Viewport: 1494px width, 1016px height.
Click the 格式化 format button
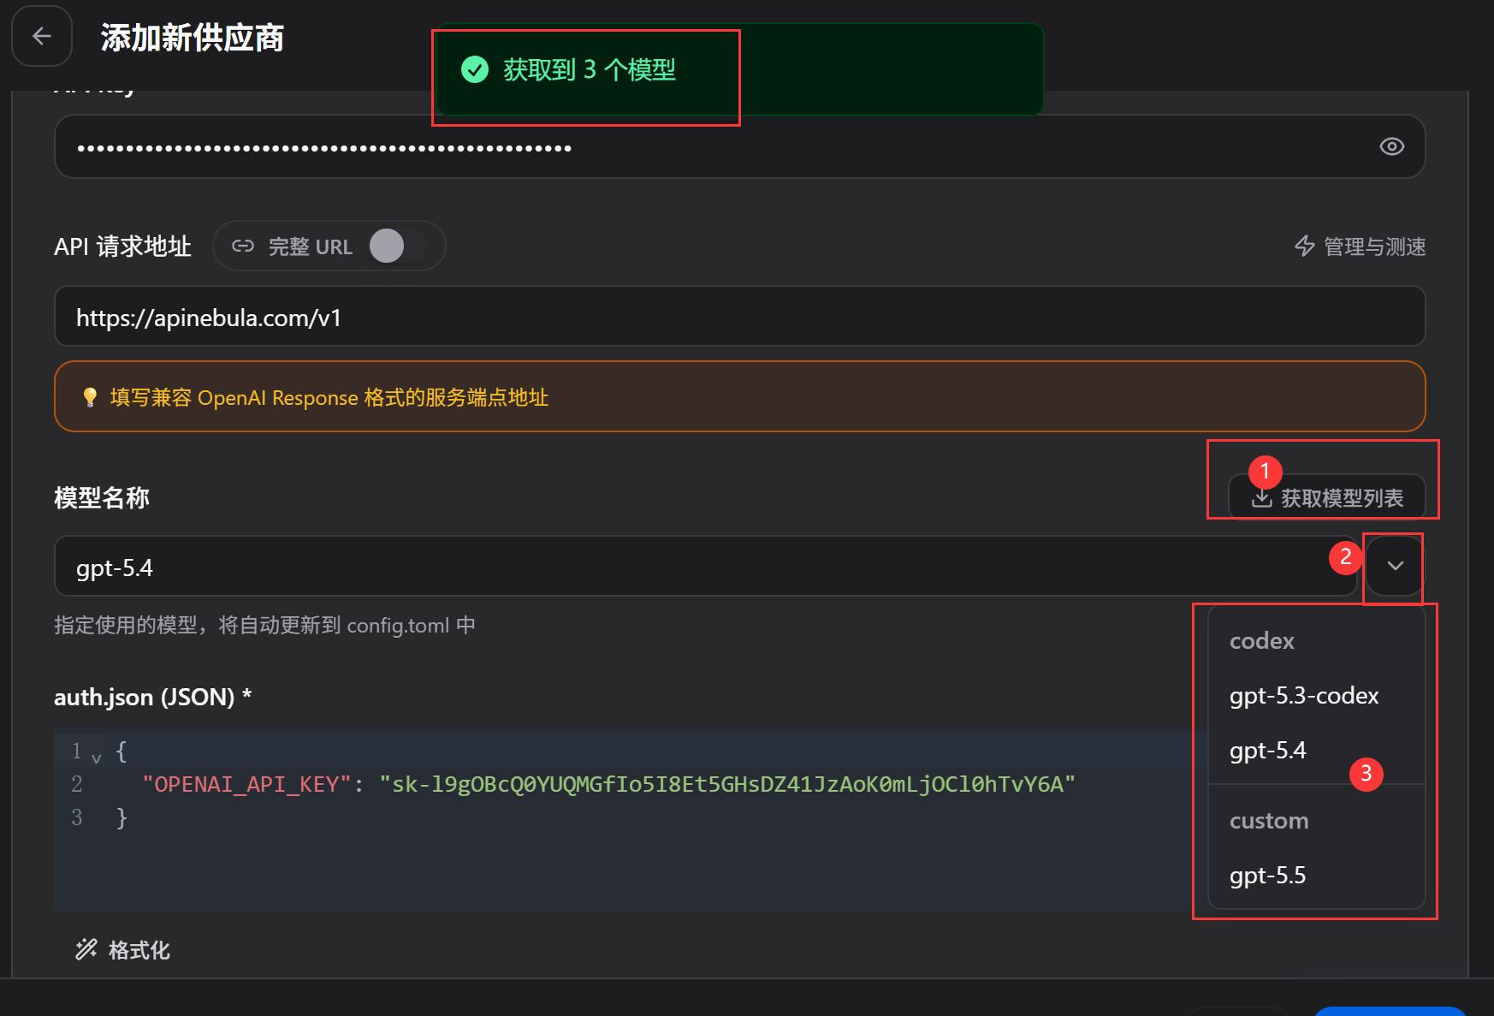pos(123,949)
